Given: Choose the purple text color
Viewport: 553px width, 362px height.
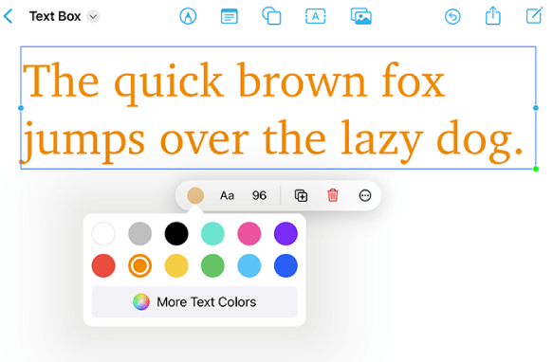Looking at the screenshot, I should [x=286, y=233].
